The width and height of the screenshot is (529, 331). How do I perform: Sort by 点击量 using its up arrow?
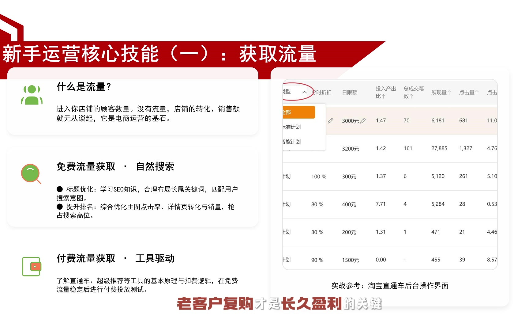pos(477,93)
